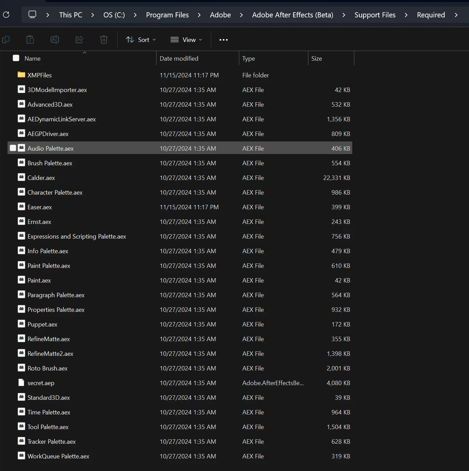Click the Adobe.AfterEffectsBe... type cell

273,383
